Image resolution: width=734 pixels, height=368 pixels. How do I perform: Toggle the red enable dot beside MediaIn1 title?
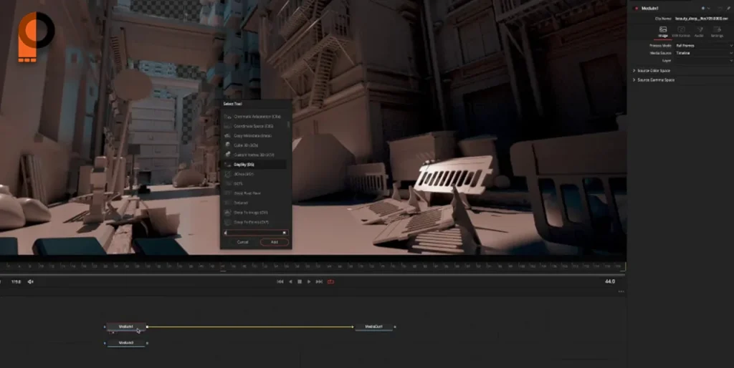[x=636, y=8]
